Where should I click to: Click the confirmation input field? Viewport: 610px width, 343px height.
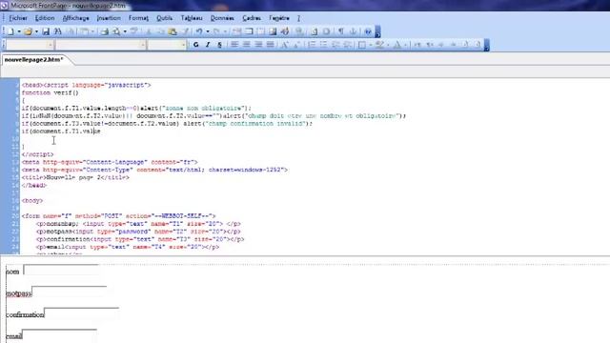coord(82,313)
